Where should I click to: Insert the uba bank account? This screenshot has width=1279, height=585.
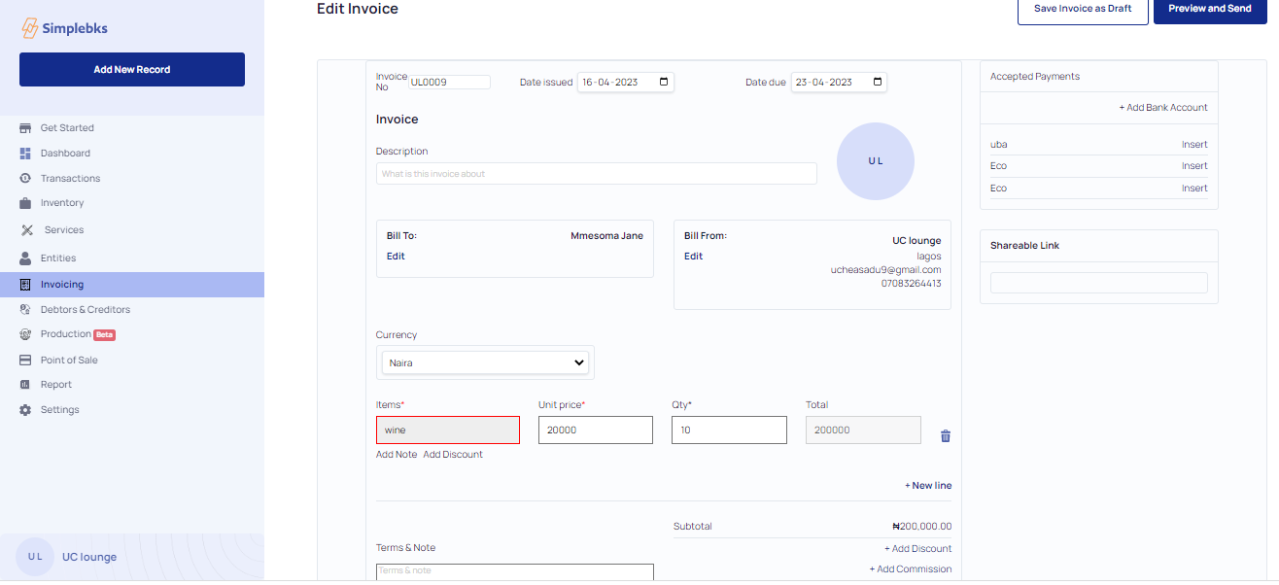[1194, 145]
